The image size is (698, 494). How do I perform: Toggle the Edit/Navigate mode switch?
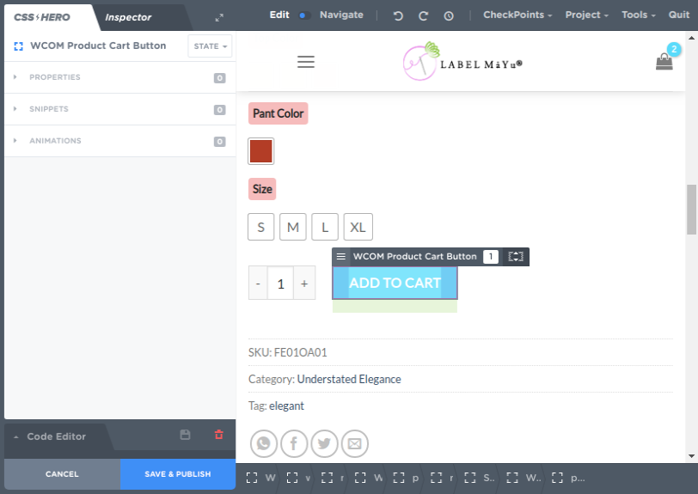[304, 15]
